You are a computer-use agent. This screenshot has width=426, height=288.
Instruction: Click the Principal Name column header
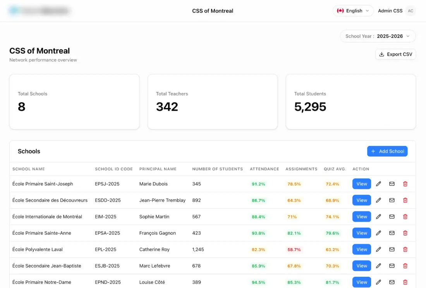click(x=158, y=169)
